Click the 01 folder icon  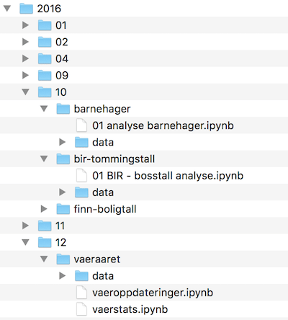tap(45, 25)
